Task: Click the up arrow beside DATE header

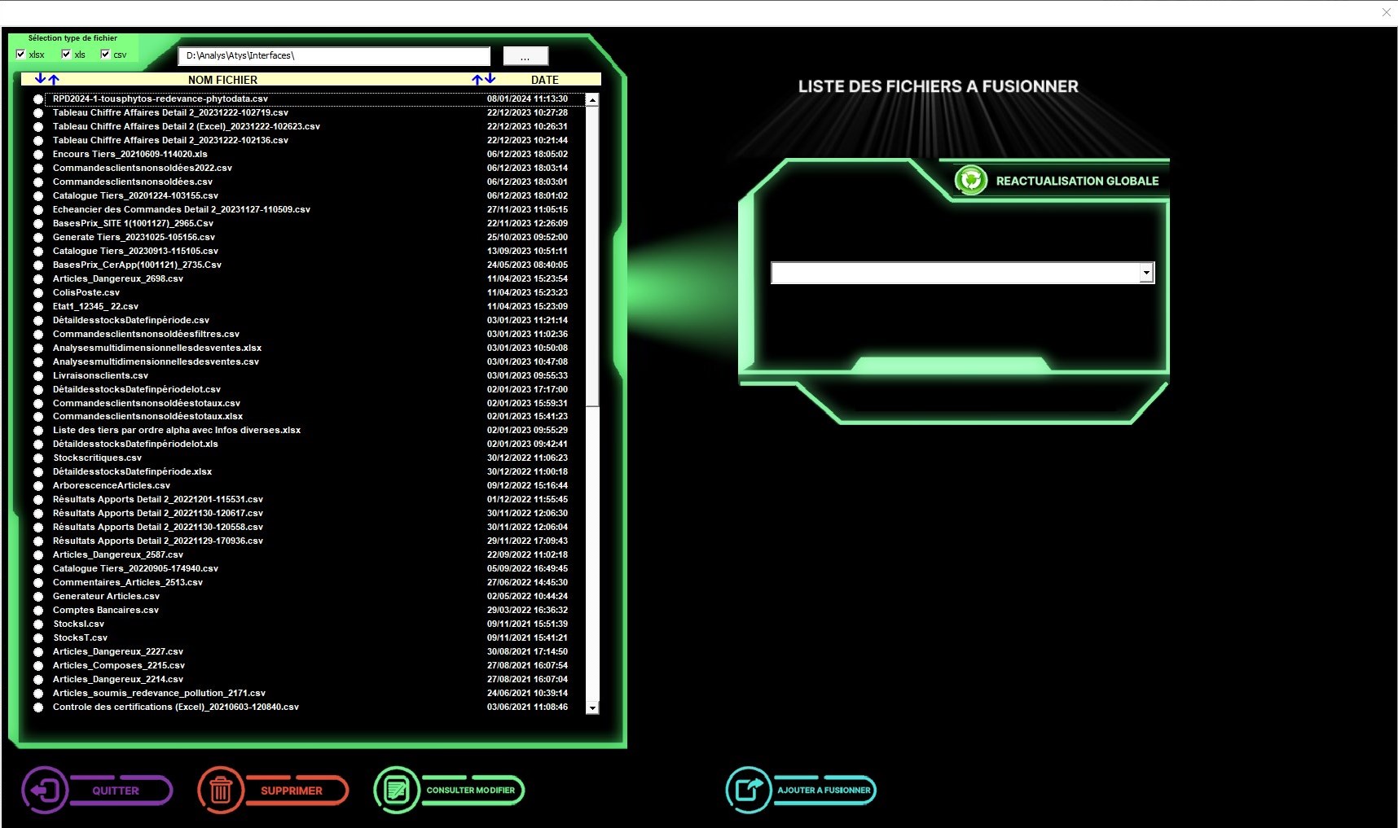Action: (x=477, y=80)
